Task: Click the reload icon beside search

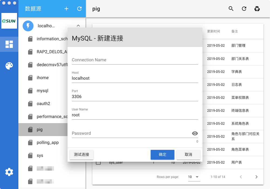Action: click(x=244, y=9)
